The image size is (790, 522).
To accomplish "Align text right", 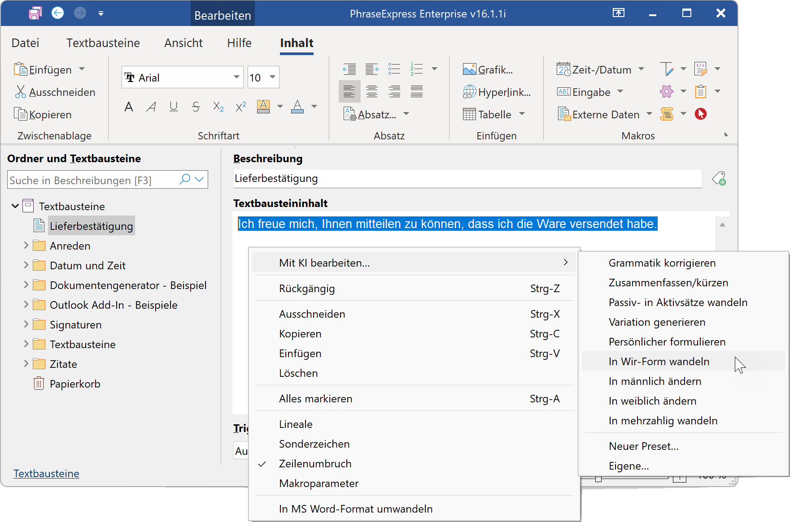I will click(x=394, y=91).
